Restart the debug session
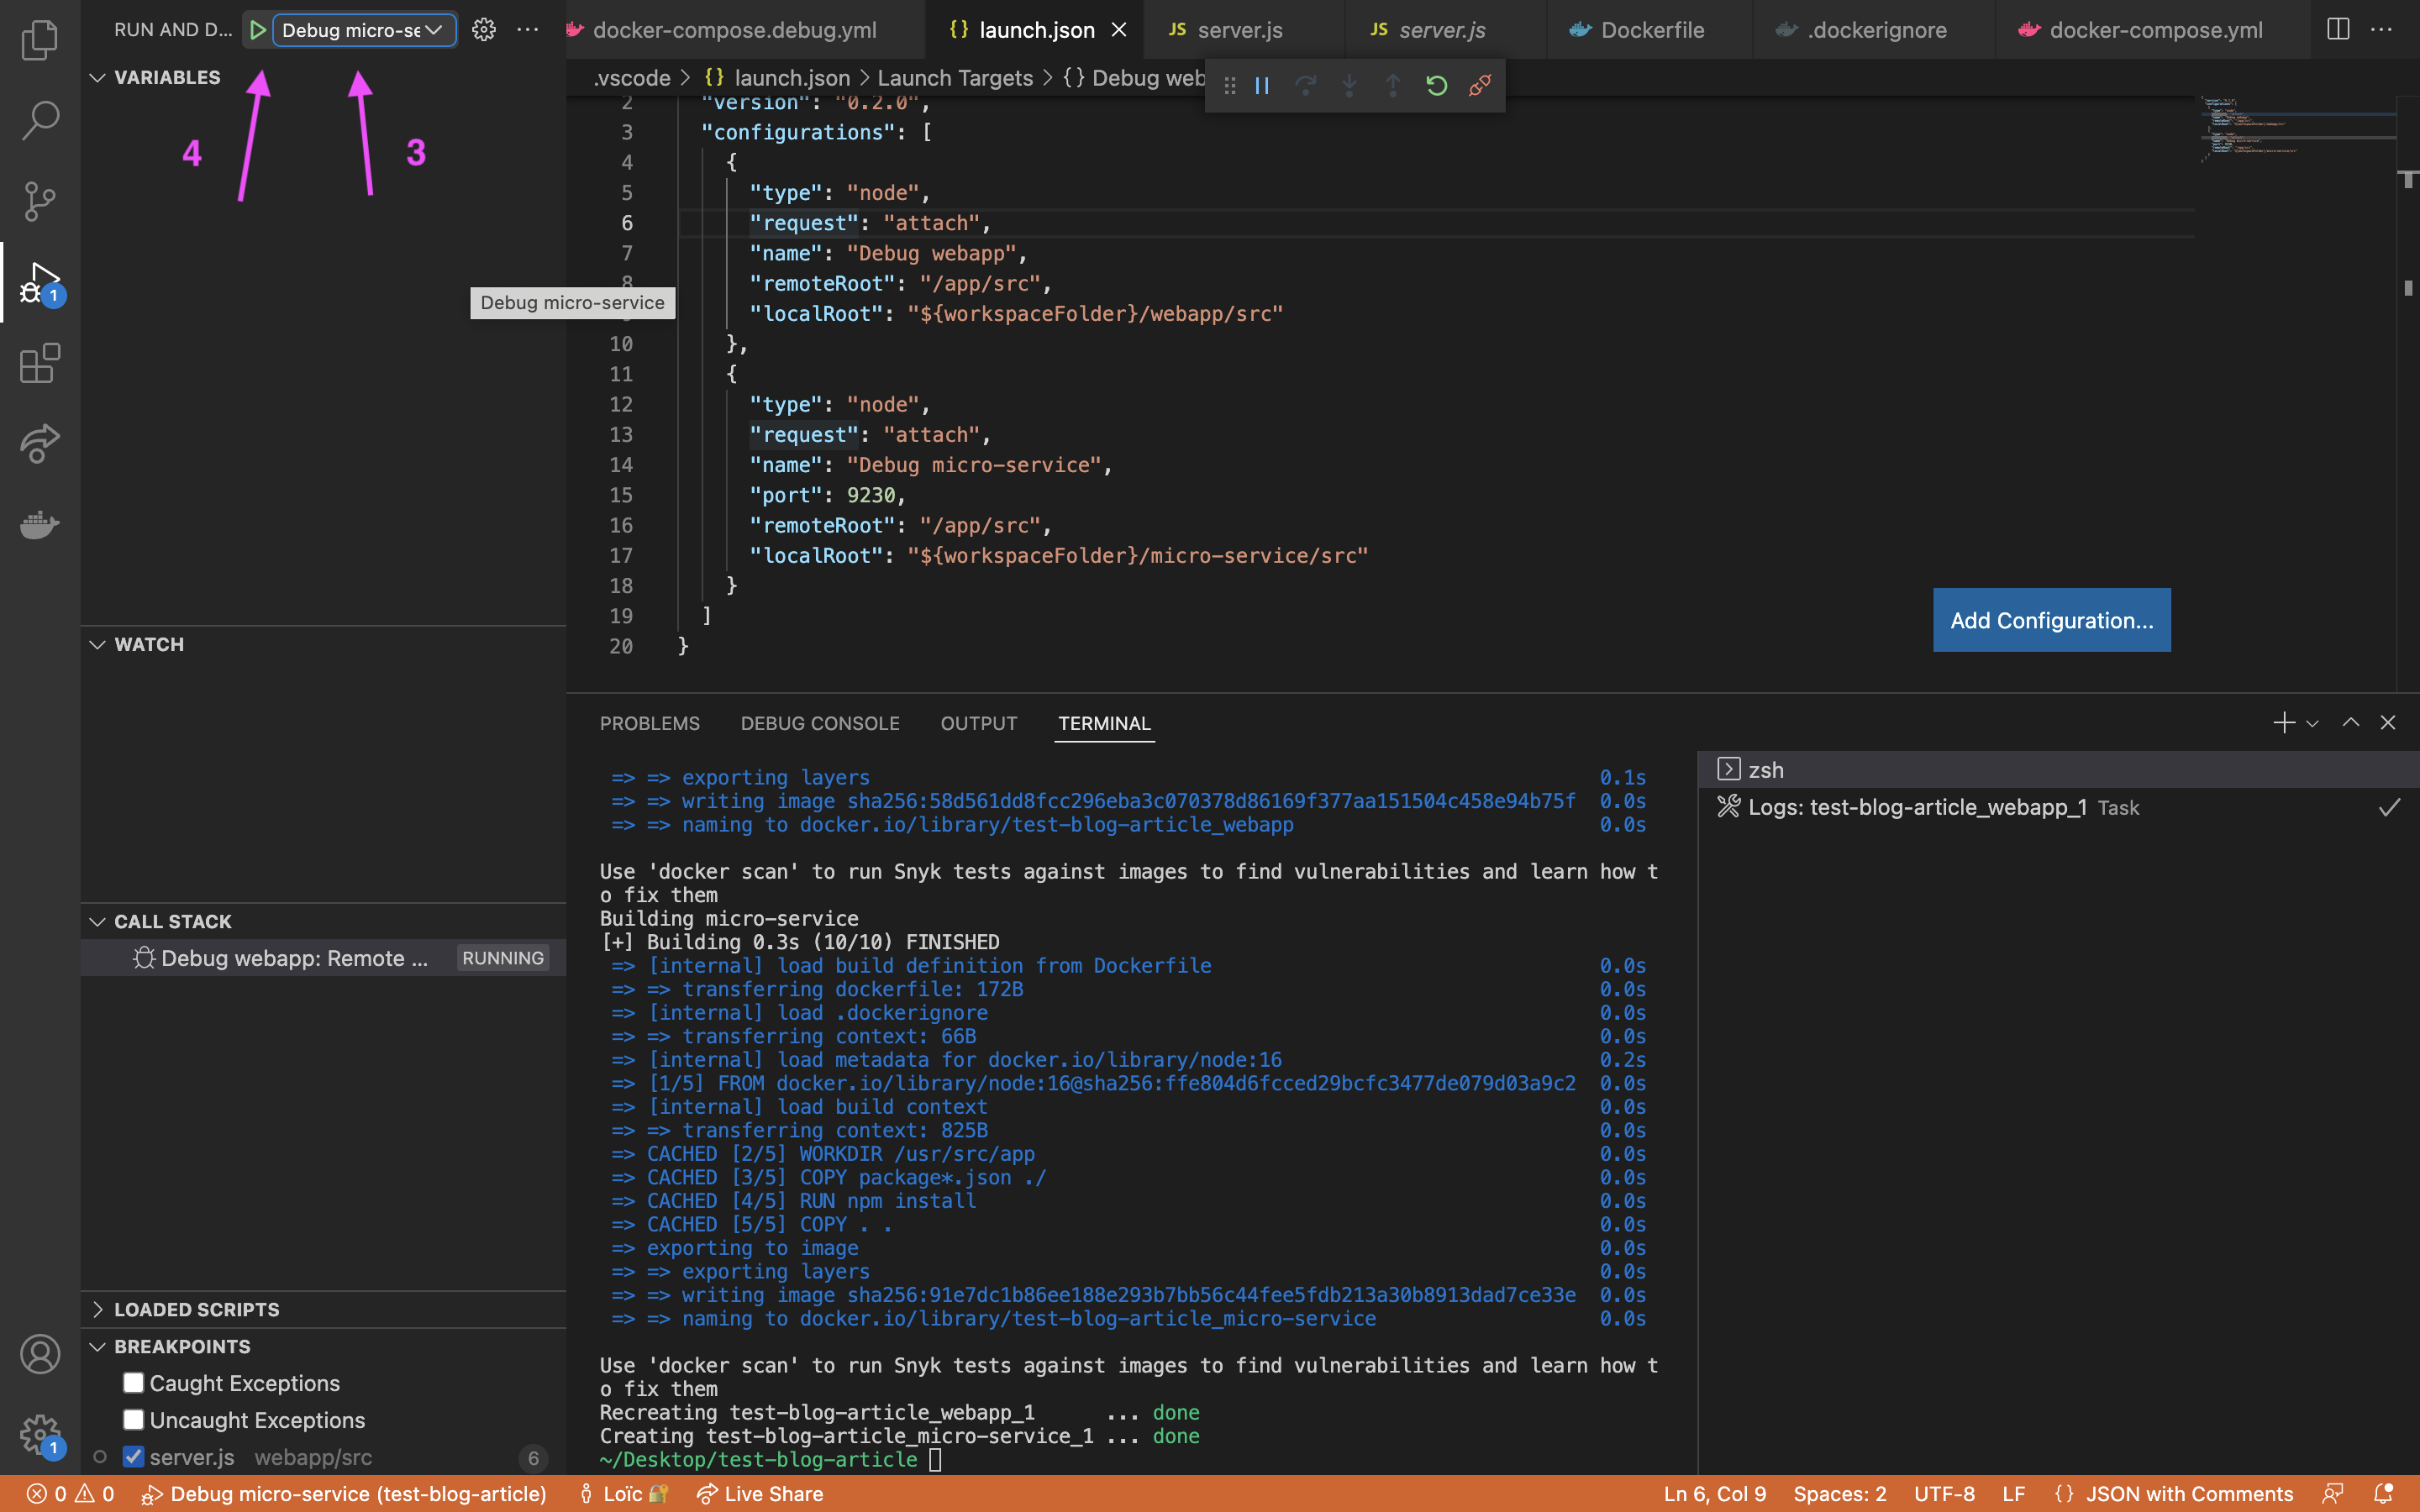 [1436, 85]
